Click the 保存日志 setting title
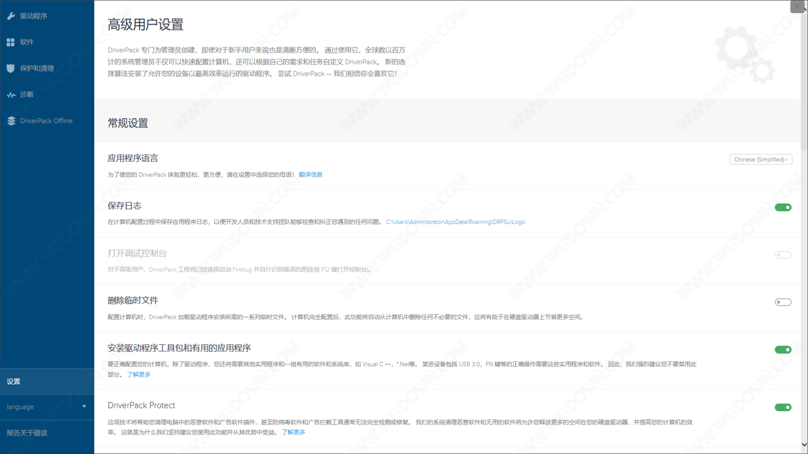This screenshot has height=454, width=808. click(124, 206)
